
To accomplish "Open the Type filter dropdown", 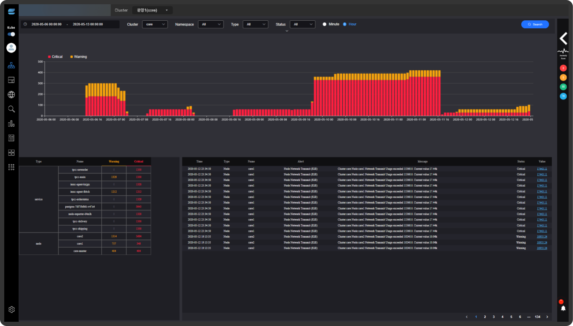I will tap(256, 25).
